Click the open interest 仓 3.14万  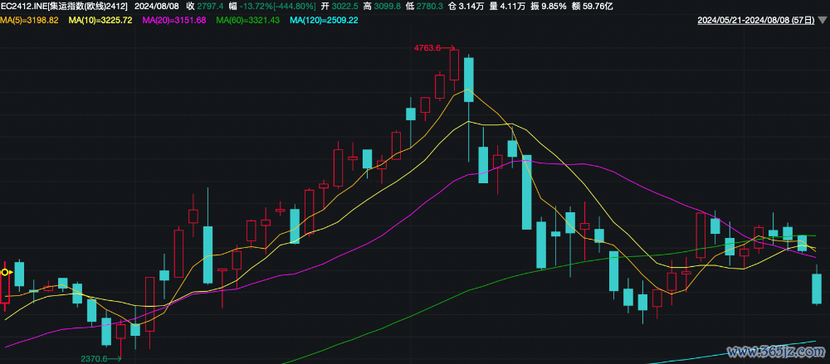point(465,7)
